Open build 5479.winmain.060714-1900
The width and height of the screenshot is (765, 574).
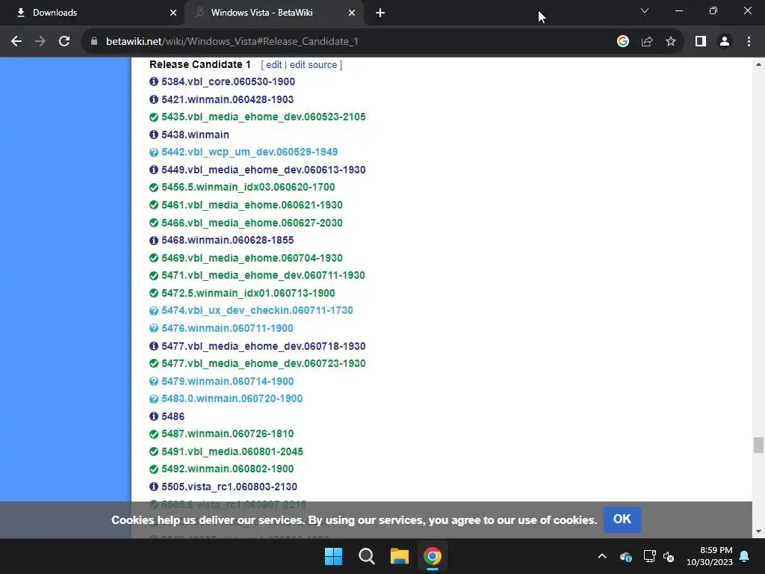[x=227, y=381]
